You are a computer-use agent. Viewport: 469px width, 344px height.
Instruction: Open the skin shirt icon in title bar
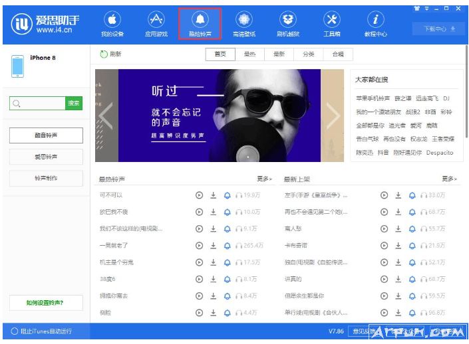click(416, 9)
